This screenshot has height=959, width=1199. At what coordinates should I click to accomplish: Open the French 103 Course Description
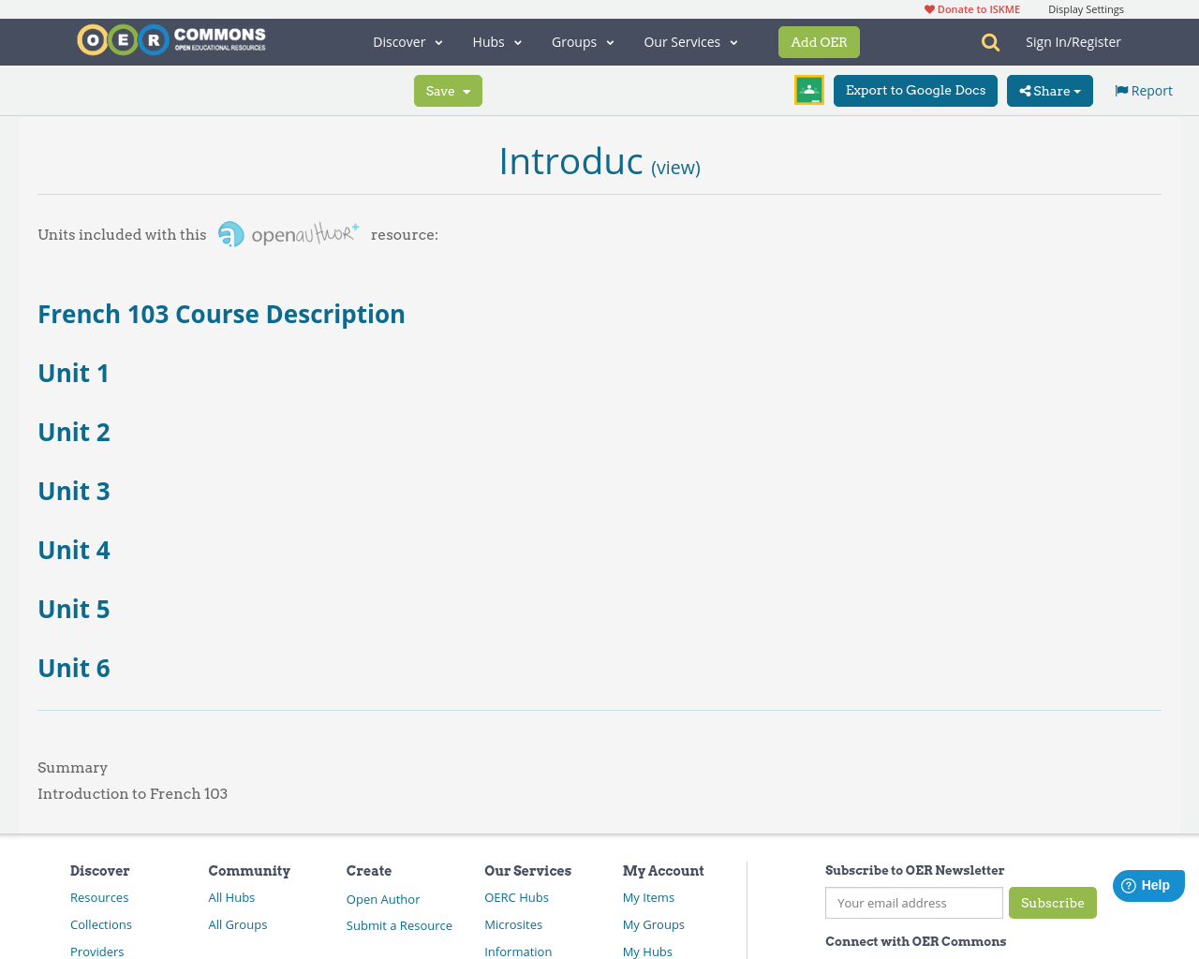221,315
